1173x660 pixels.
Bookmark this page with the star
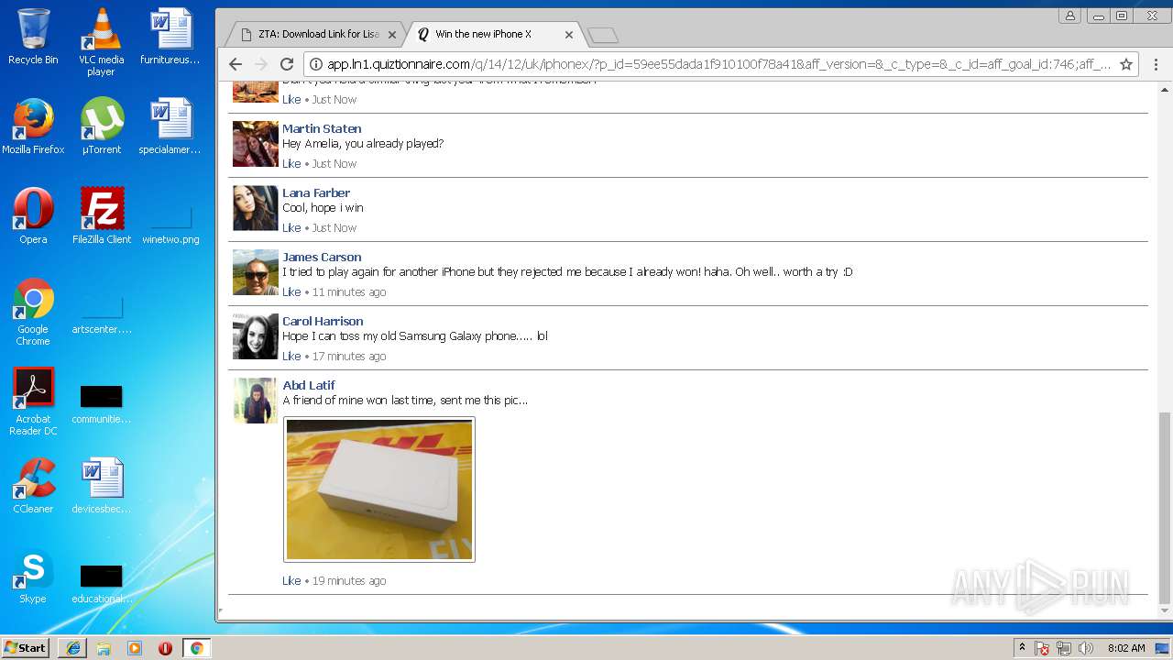pos(1126,64)
